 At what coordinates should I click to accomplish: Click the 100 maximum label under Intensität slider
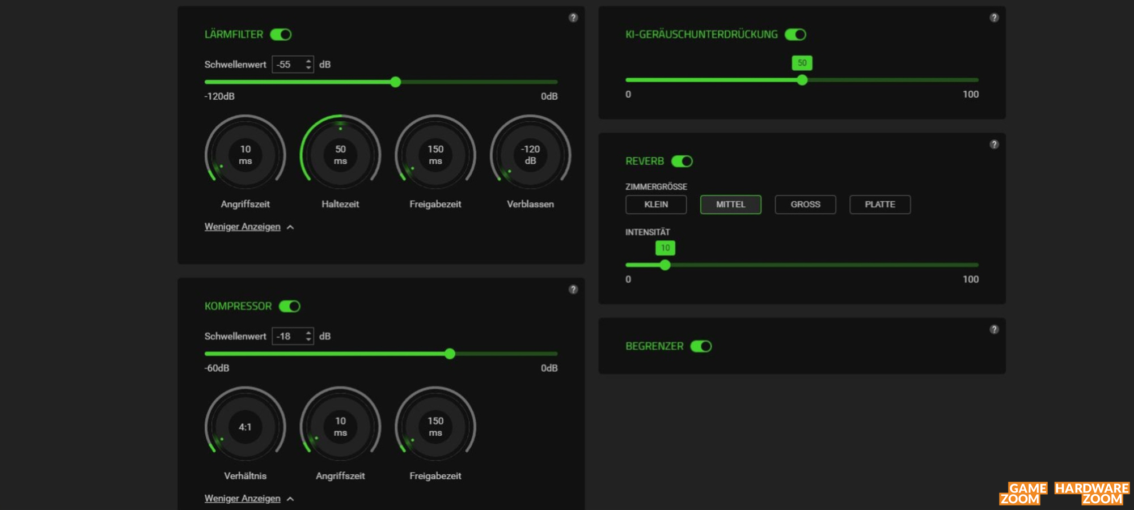click(x=971, y=279)
